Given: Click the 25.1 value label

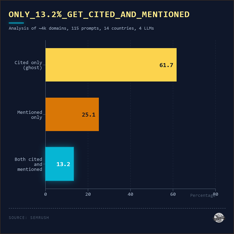Looking at the screenshot, I should (x=88, y=115).
